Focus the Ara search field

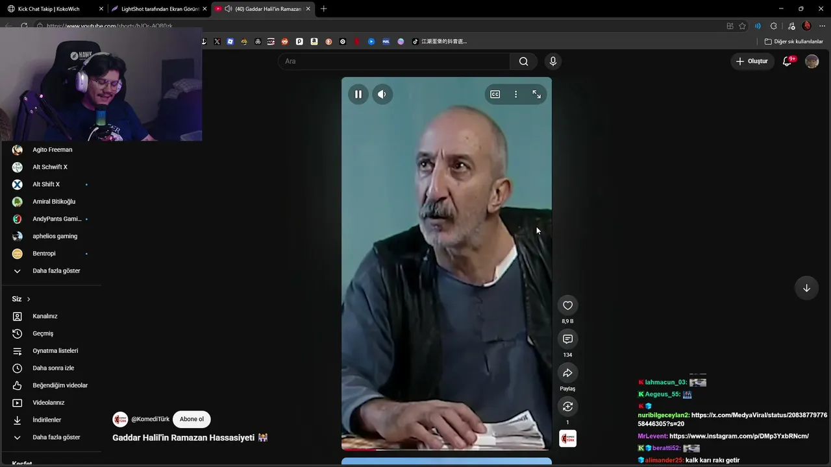pos(394,61)
